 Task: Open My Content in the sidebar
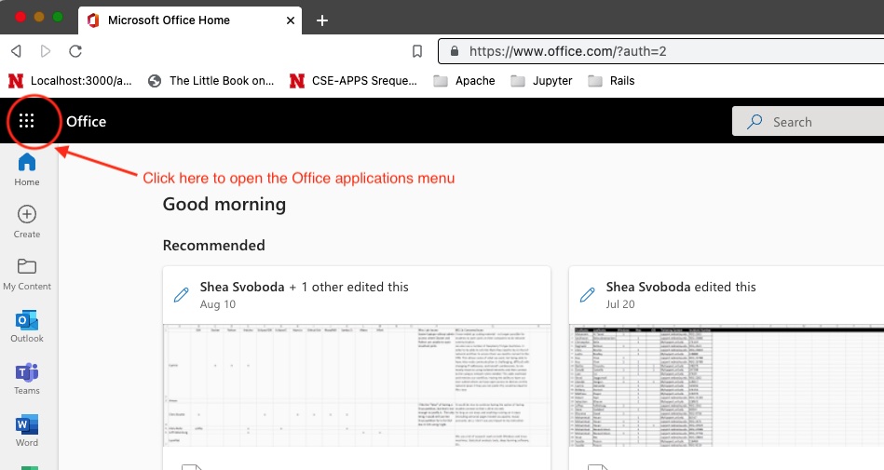pos(27,274)
